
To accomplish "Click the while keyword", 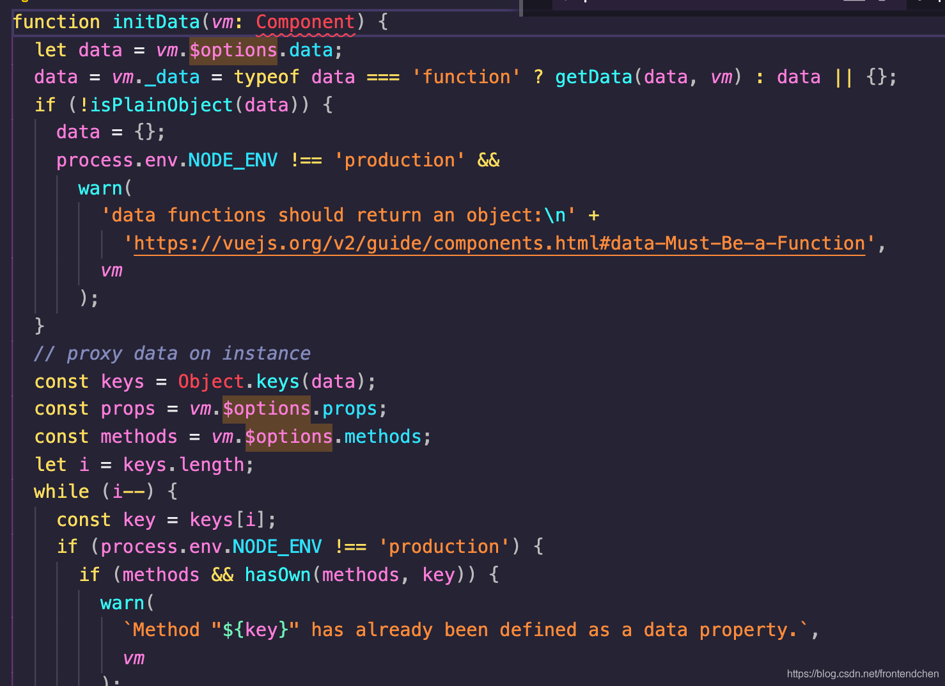I will [62, 491].
